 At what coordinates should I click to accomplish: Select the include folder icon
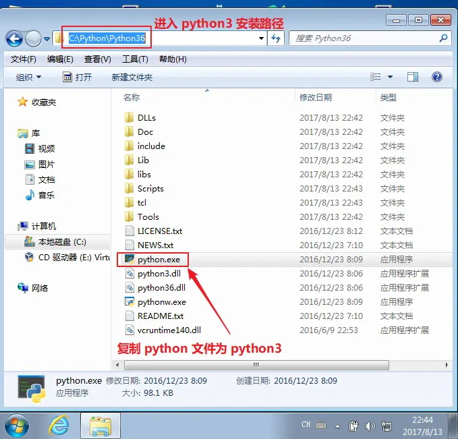(x=129, y=146)
